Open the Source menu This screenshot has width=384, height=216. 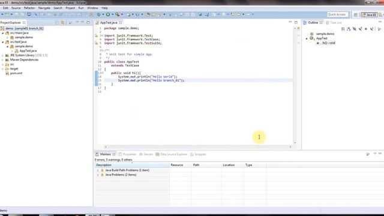click(16, 8)
